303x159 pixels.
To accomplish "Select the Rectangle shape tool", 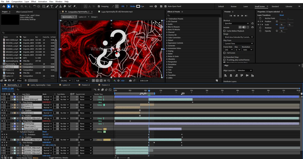I will (44, 6).
